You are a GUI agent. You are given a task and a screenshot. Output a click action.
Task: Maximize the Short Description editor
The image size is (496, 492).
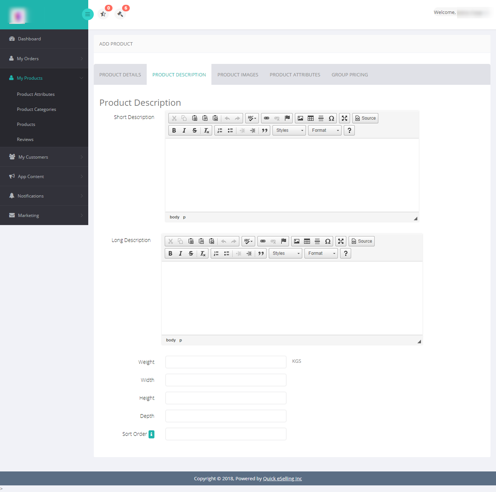click(345, 118)
